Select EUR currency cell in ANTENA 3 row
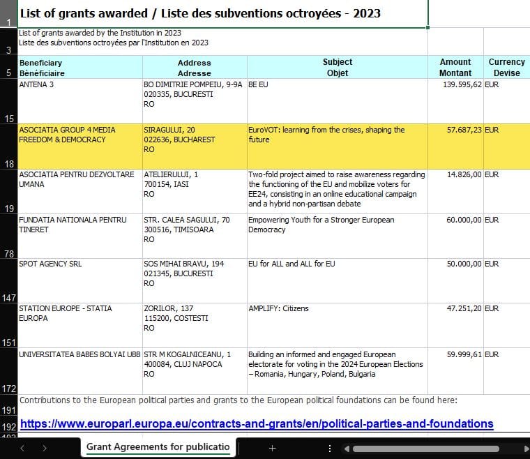The height and width of the screenshot is (459, 530). coord(507,101)
